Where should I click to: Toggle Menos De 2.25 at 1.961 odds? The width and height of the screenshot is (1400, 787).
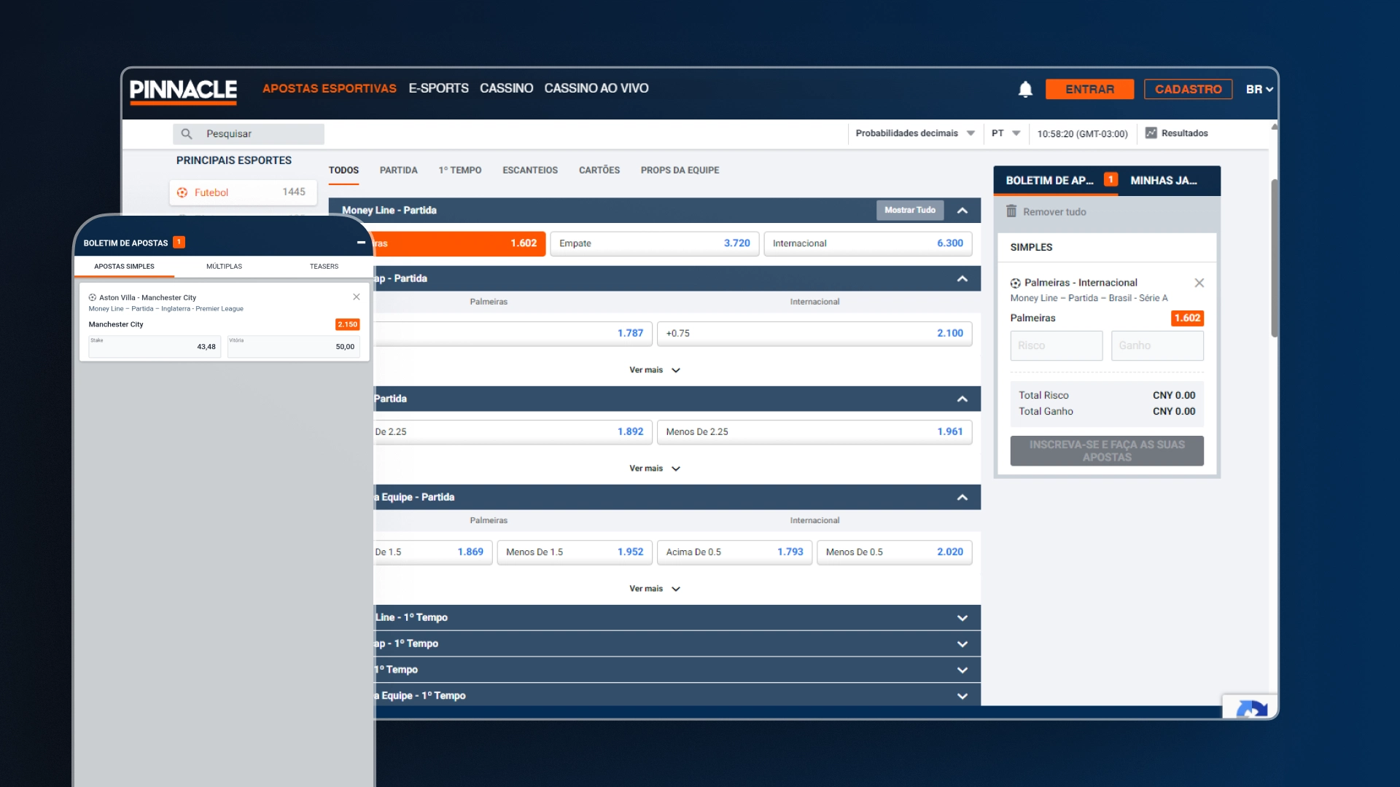pyautogui.click(x=814, y=432)
